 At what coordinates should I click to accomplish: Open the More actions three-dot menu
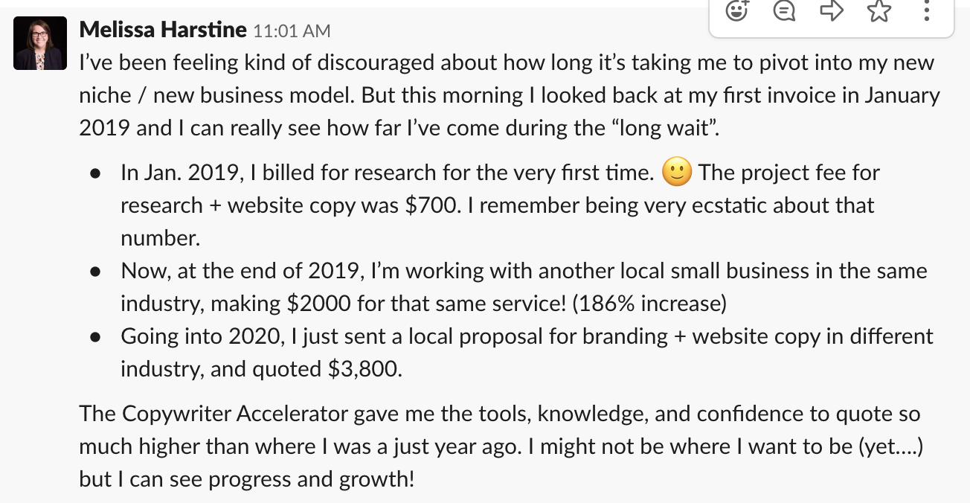(926, 11)
